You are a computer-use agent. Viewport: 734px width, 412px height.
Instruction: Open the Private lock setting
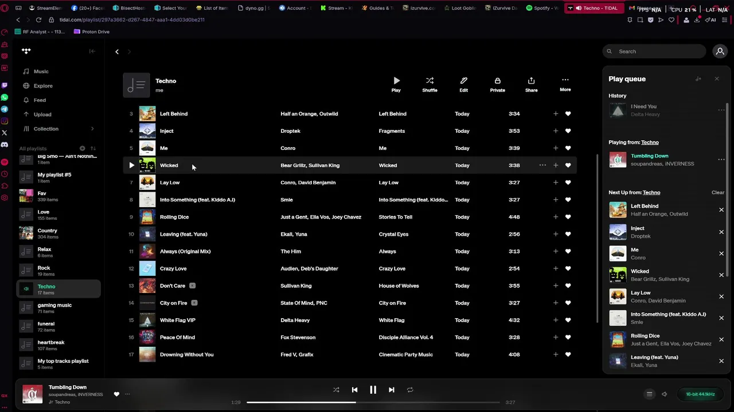point(497,84)
